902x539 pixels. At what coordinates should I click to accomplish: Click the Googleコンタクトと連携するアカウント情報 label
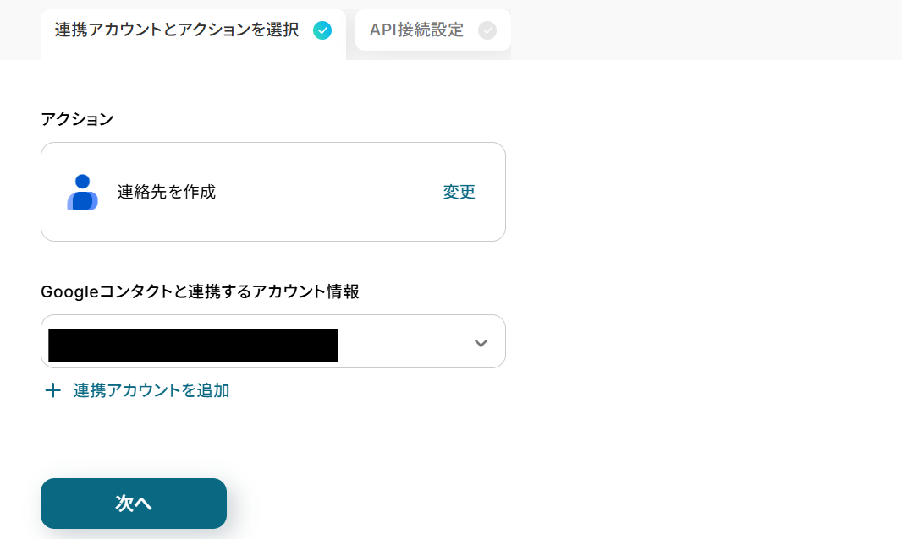click(x=200, y=291)
